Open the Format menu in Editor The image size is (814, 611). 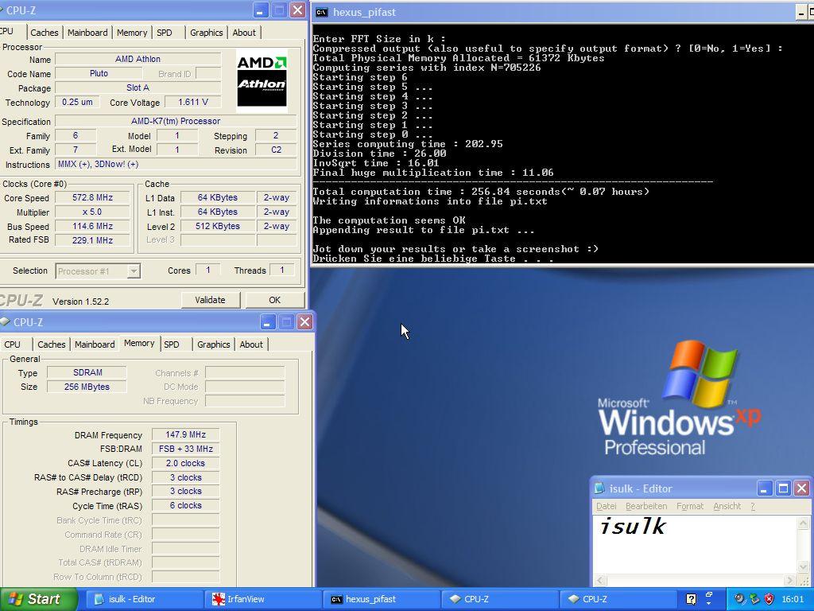click(690, 506)
